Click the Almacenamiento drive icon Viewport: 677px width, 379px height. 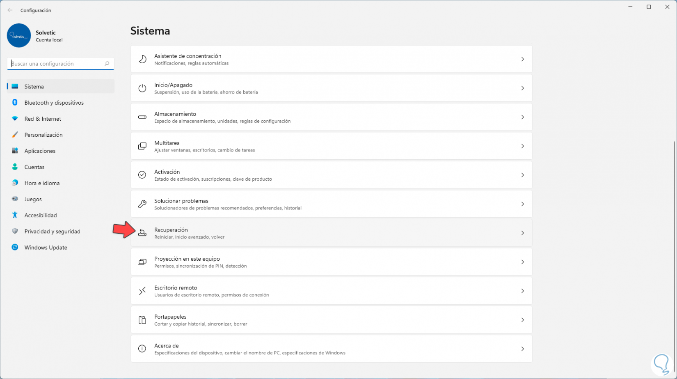tap(142, 117)
